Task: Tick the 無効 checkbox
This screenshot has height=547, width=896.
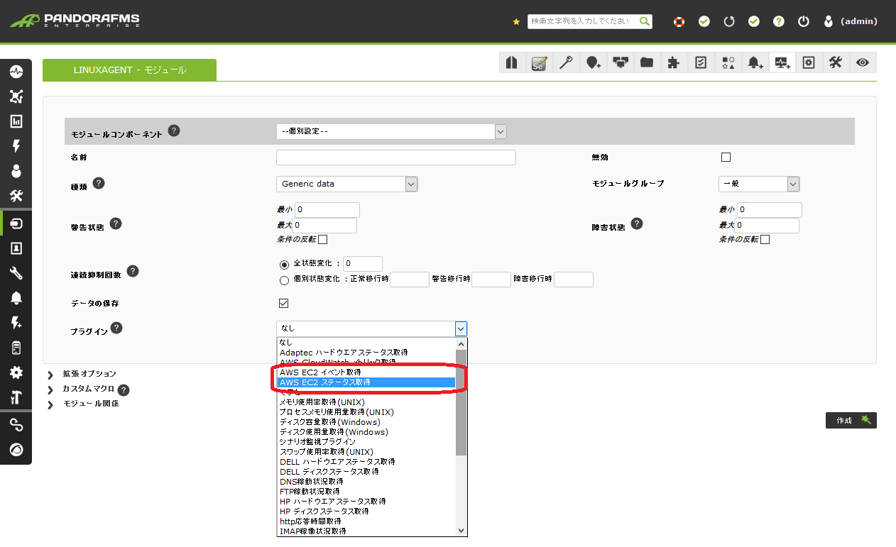Action: (x=726, y=157)
